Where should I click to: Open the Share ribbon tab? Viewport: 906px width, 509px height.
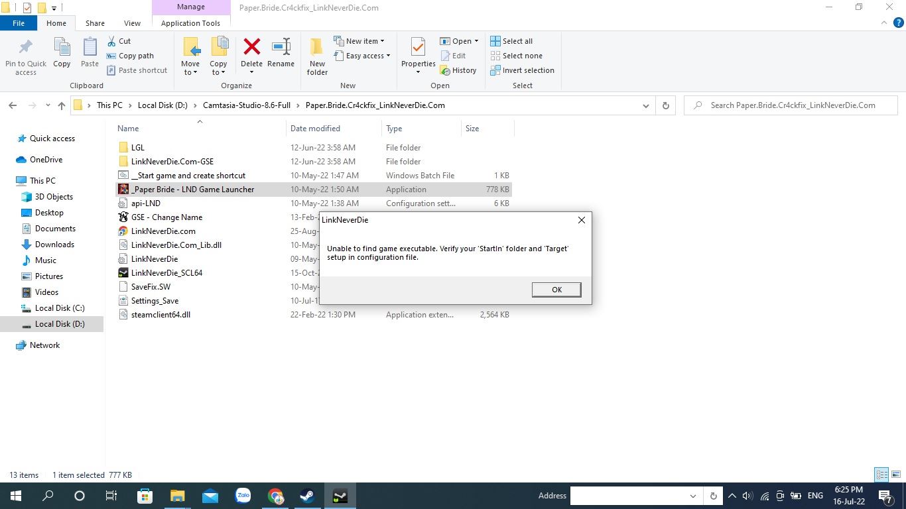click(x=95, y=23)
